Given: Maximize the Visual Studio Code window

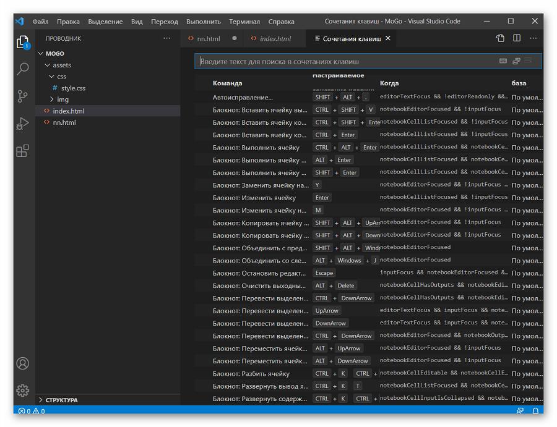Looking at the screenshot, I should (x=511, y=21).
